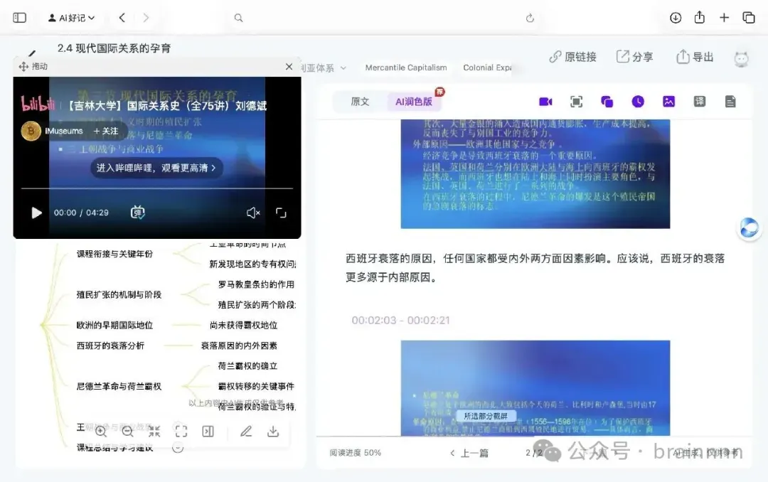Open the Ai好记 profile dropdown
This screenshot has height=482, width=768.
tap(72, 18)
